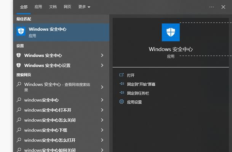Close the search panel

pyautogui.click(x=223, y=7)
